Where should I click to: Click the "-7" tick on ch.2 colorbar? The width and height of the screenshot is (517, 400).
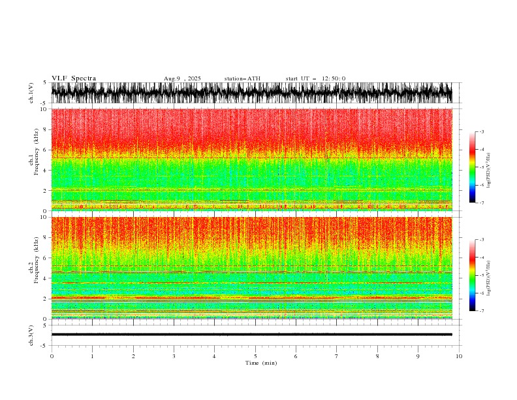pos(481,311)
